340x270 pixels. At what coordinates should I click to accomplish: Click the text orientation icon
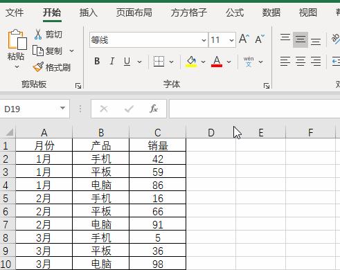pyautogui.click(x=336, y=39)
